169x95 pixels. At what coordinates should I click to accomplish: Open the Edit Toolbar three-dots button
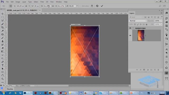(x=2, y=82)
